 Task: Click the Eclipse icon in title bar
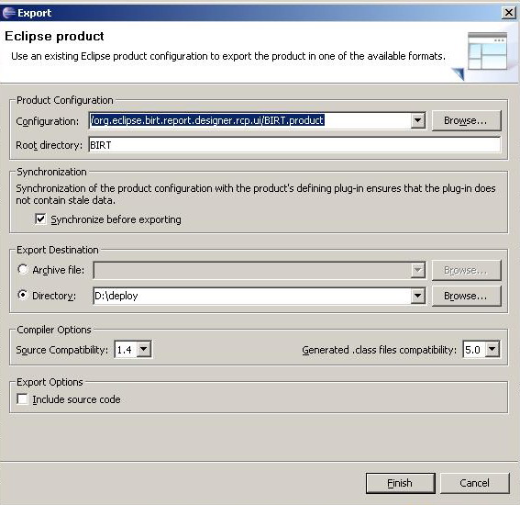tap(8, 13)
